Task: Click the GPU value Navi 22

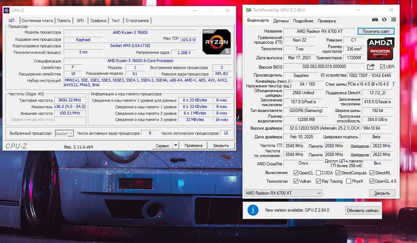Action: click(x=299, y=40)
